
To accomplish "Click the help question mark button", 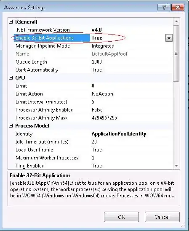I will tap(164, 8).
